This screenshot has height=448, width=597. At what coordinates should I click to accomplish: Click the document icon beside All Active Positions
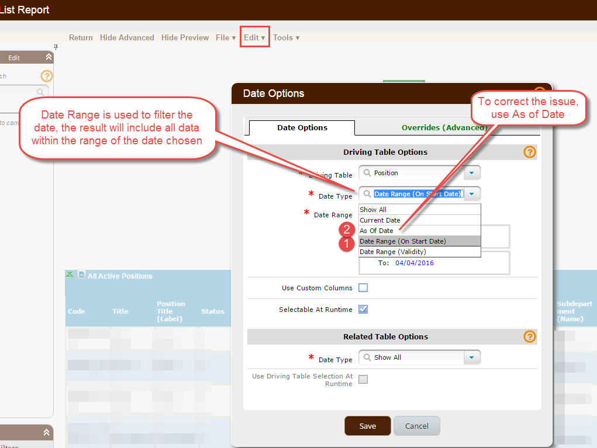point(81,275)
